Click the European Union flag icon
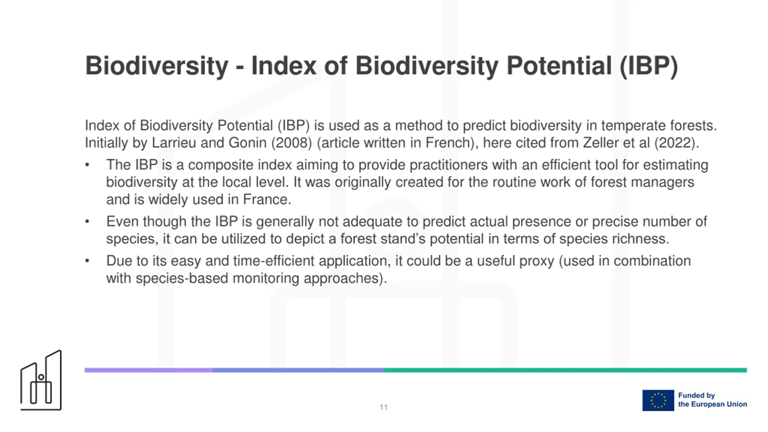768x432 pixels. pos(658,400)
